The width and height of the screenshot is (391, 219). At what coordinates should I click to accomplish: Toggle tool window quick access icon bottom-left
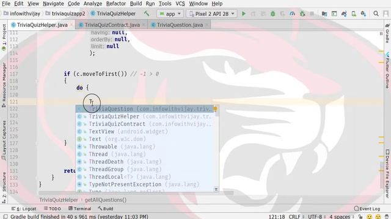(5, 217)
